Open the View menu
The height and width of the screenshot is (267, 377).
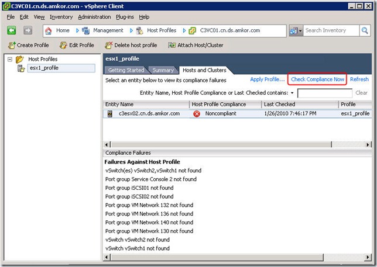pyautogui.click(x=39, y=17)
